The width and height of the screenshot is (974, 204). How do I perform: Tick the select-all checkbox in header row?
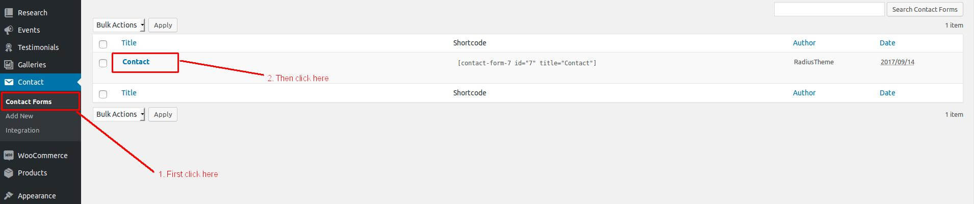(103, 44)
